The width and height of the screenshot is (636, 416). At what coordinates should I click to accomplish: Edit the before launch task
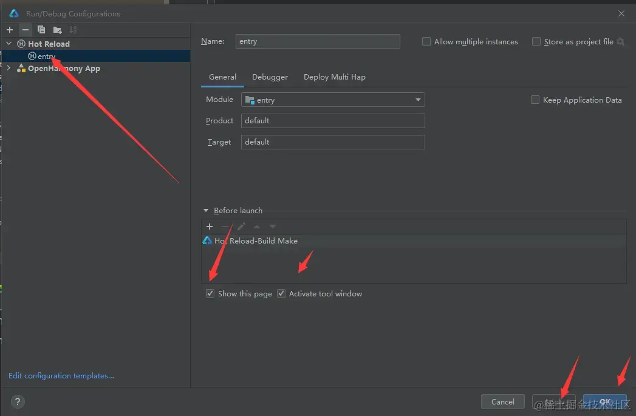pyautogui.click(x=241, y=227)
